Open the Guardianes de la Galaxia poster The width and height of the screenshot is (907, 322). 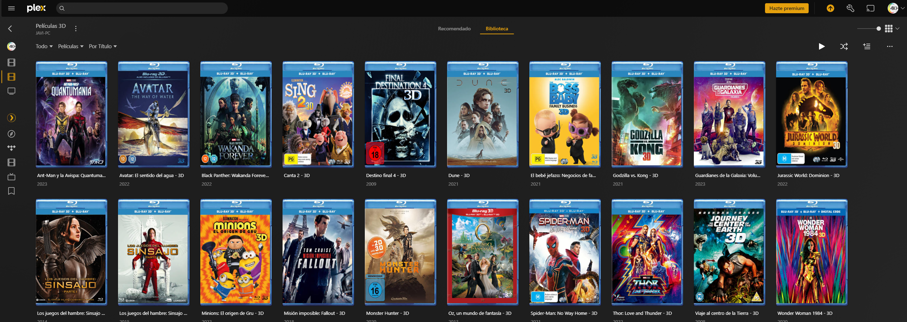tap(730, 114)
